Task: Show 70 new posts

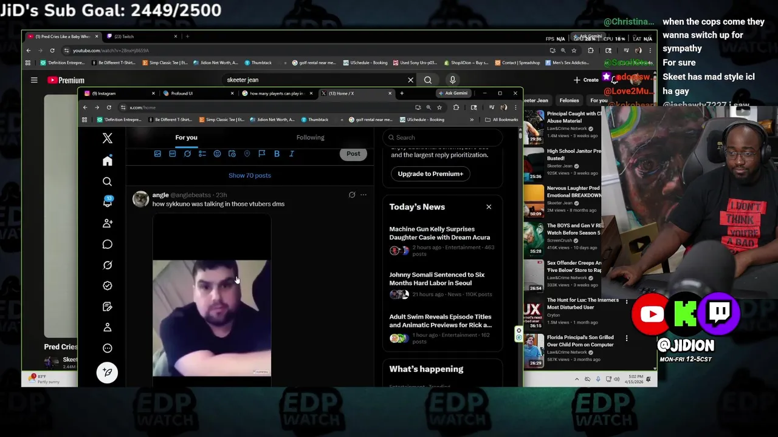Action: [x=250, y=175]
